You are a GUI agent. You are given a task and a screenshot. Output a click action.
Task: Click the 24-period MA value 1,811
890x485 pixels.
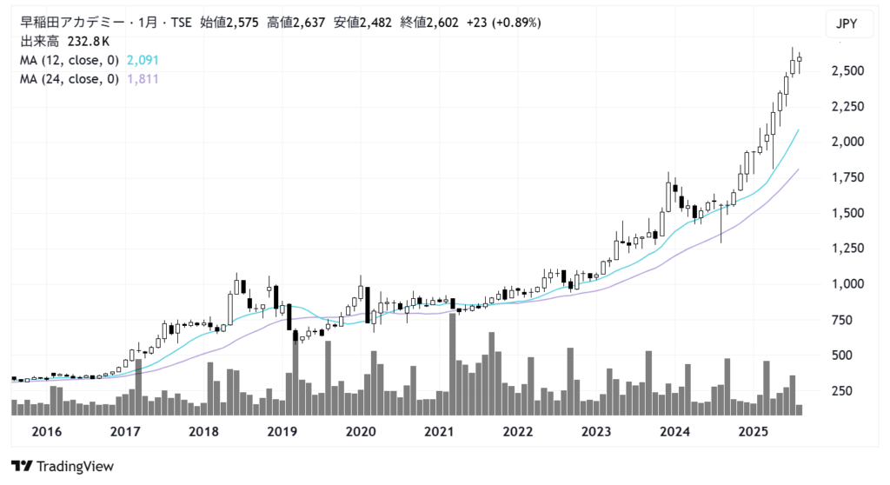(143, 79)
